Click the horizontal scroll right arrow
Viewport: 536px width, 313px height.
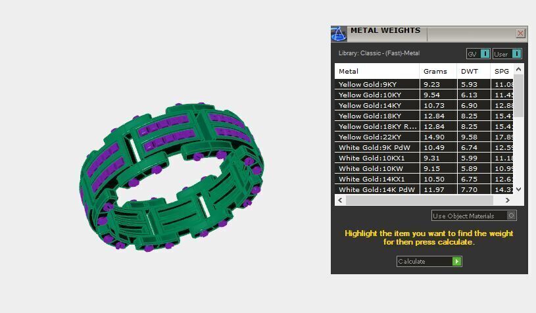(508, 201)
